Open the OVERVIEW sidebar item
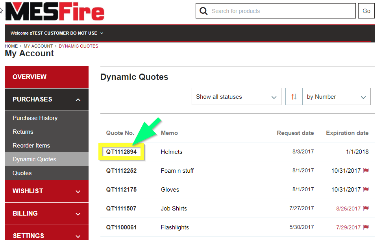 (47, 77)
